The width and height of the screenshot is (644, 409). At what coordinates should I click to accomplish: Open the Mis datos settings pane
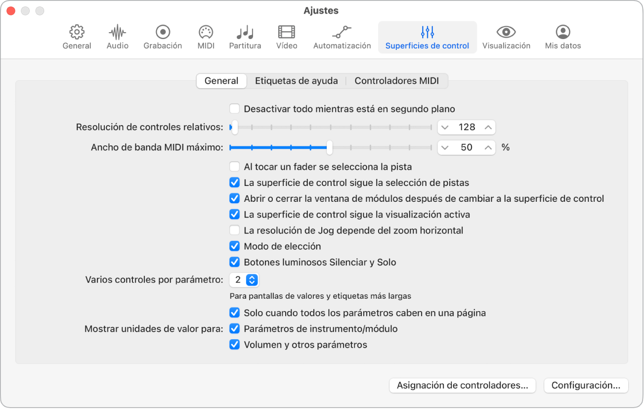point(562,37)
